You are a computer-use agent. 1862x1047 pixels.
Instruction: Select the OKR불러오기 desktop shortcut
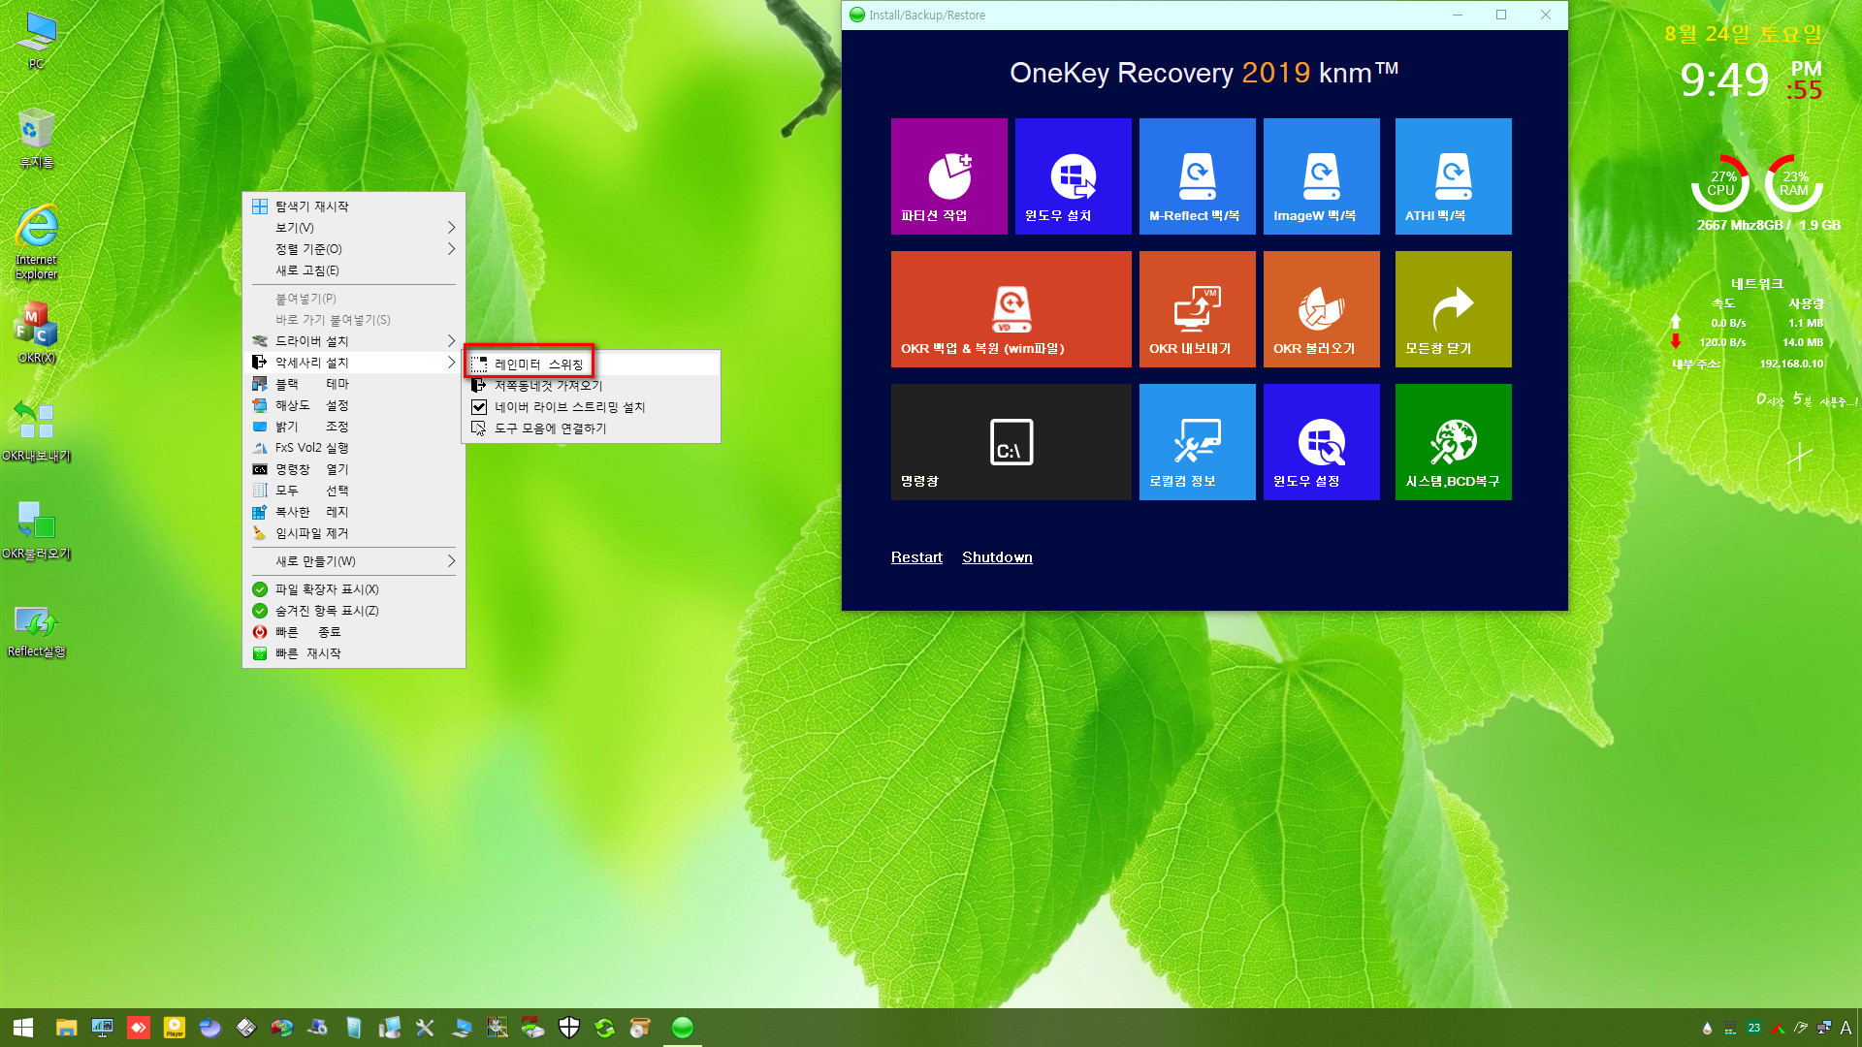click(36, 529)
